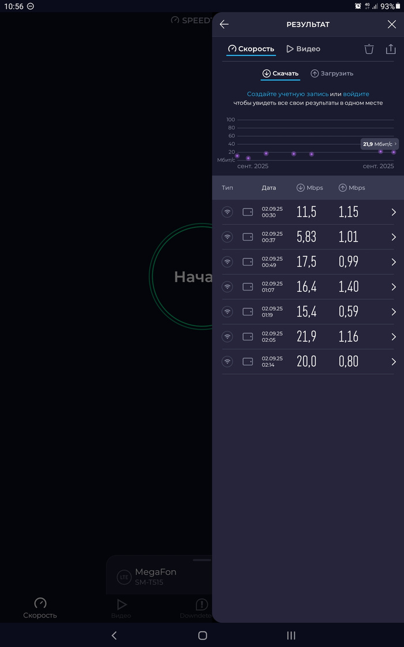Switch to the Скорость tab

click(251, 49)
